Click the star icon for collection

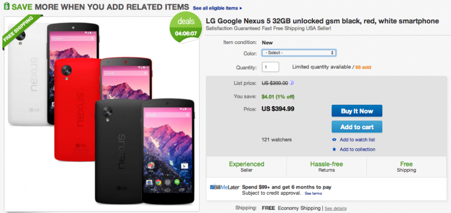click(334, 150)
